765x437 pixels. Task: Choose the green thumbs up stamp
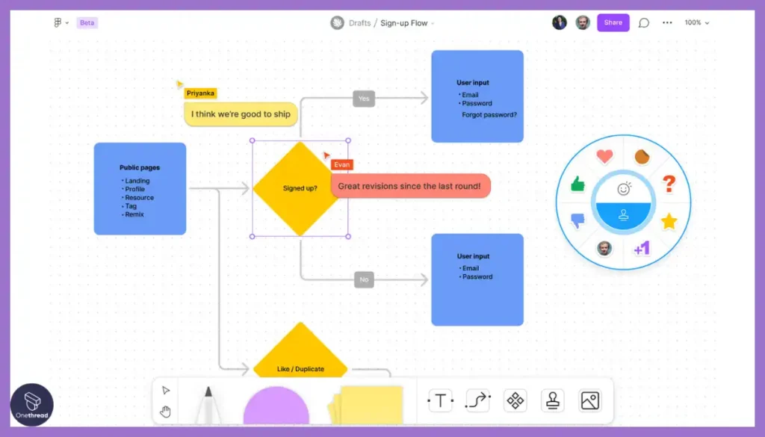click(x=577, y=184)
